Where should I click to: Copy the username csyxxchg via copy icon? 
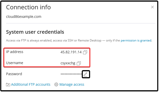79,63
